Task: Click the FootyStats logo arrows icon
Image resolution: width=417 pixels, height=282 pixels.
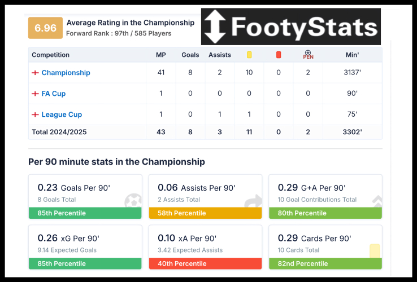Action: [x=214, y=27]
